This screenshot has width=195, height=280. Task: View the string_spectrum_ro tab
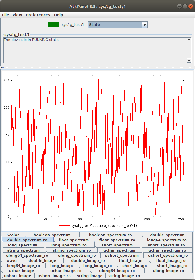72,250
